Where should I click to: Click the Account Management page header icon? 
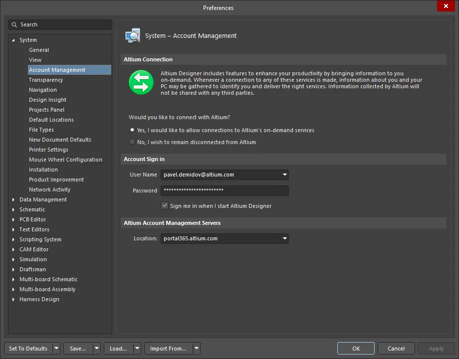[x=133, y=36]
